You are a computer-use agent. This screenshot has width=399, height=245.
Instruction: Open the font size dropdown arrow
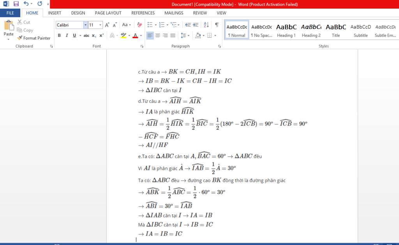pos(100,25)
